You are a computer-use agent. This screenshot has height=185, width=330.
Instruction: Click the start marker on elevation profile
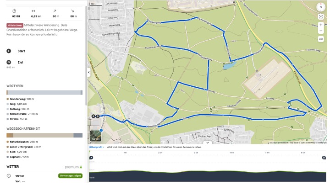91,158
